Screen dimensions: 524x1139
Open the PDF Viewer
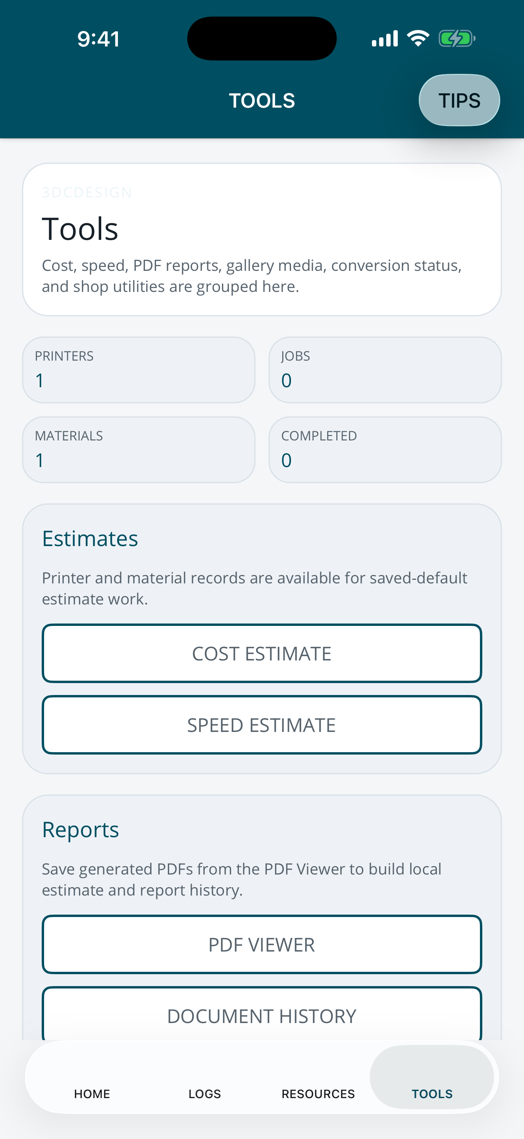pos(262,944)
